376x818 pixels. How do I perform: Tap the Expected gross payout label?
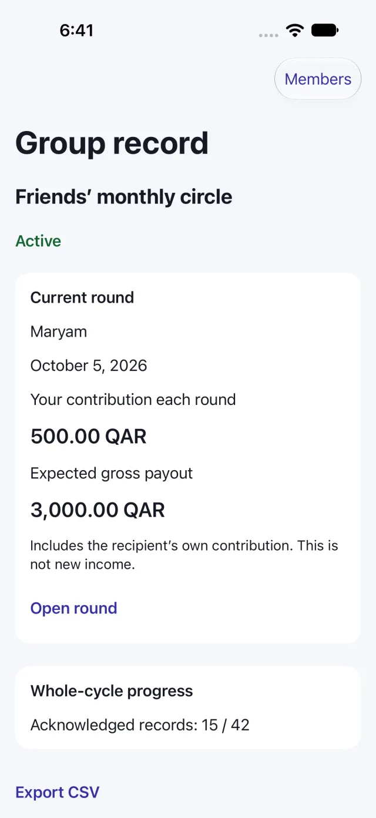(112, 474)
